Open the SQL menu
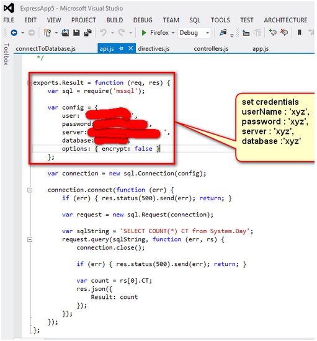The height and width of the screenshot is (341, 317). [x=195, y=20]
